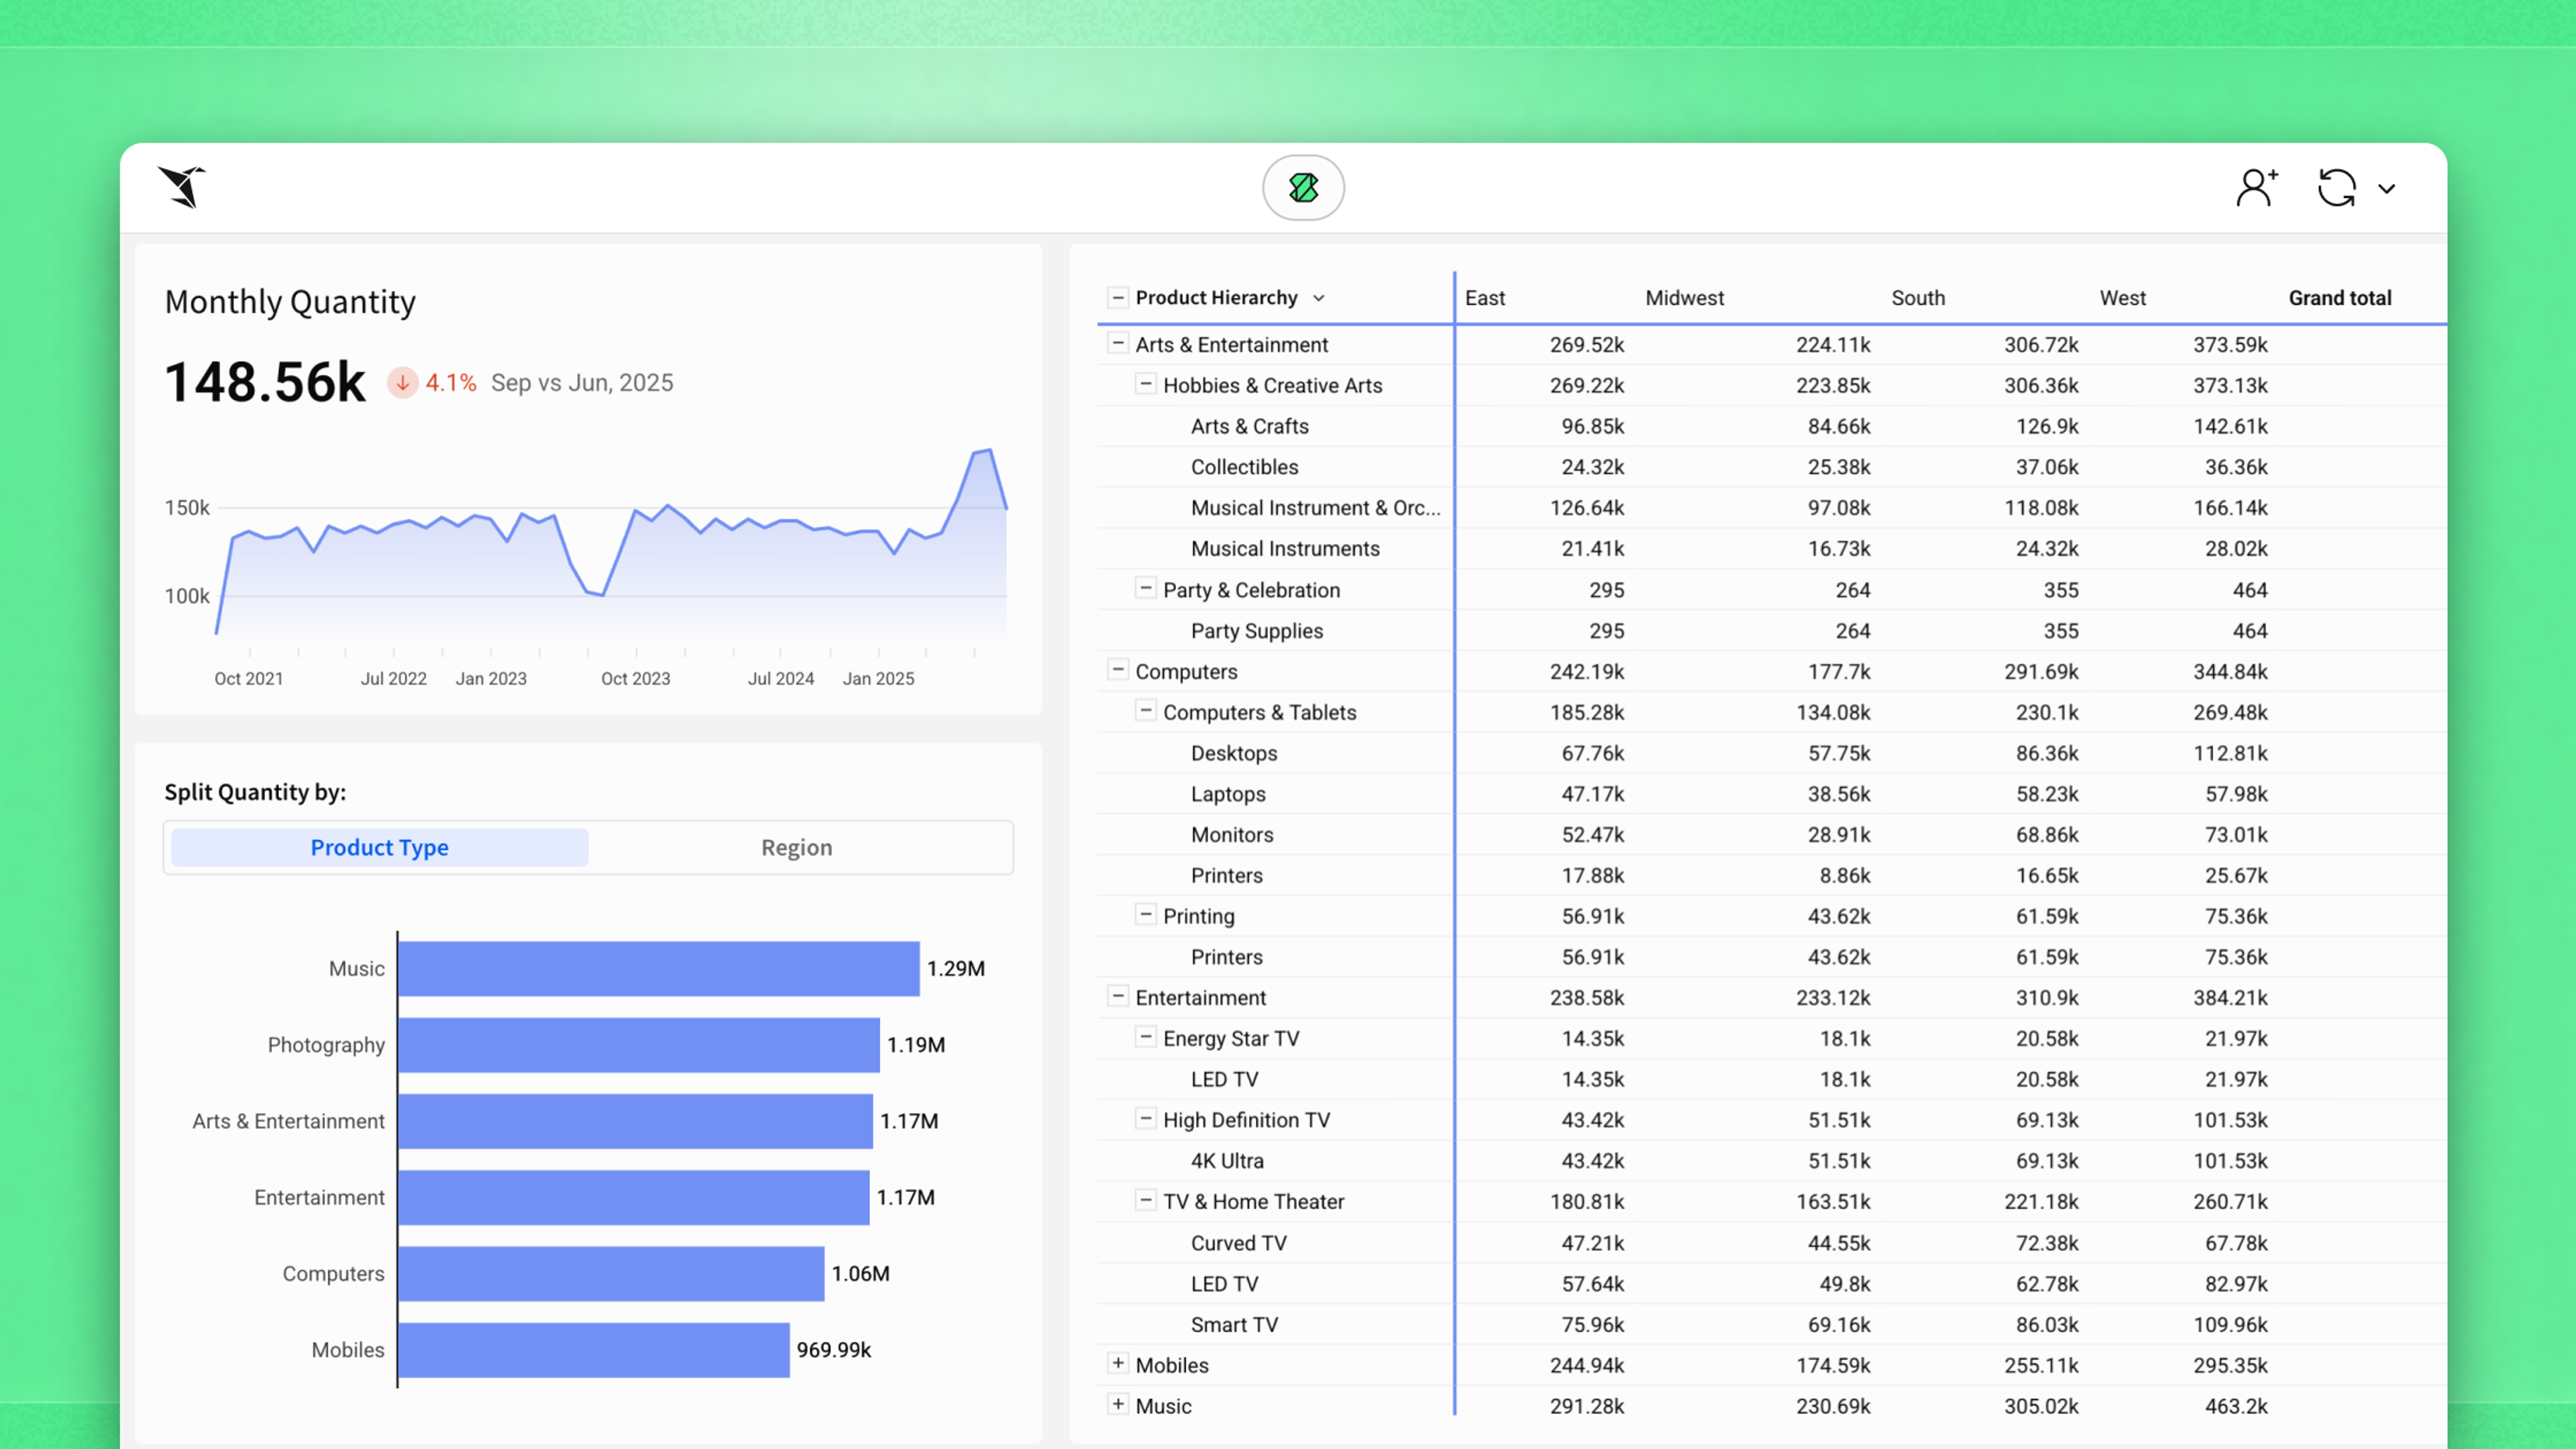Switch the split to Region
Image resolution: width=2576 pixels, height=1449 pixels.
[796, 847]
